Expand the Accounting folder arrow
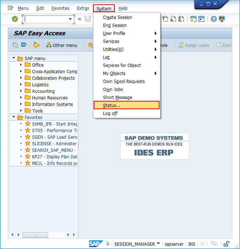This screenshot has height=249, width=240. (21, 91)
